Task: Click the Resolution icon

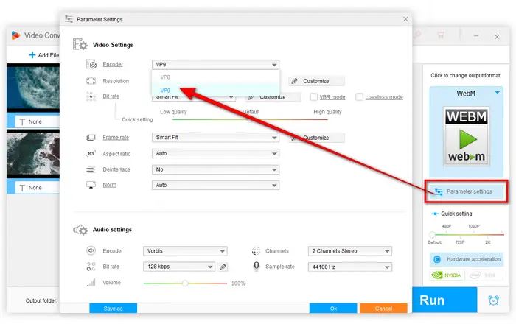Action: pos(91,81)
